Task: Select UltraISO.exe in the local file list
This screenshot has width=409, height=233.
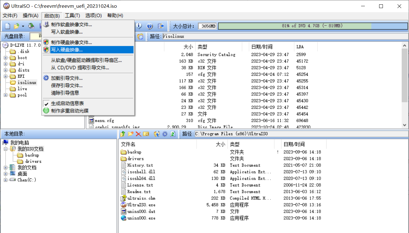Action: click(x=141, y=205)
